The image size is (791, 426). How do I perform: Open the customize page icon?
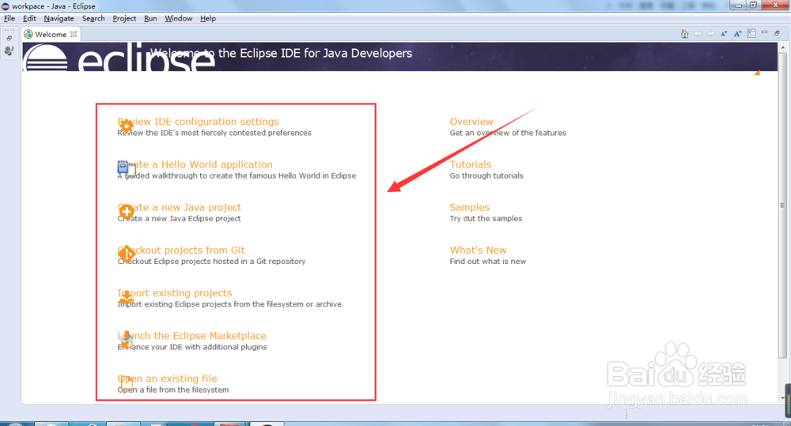click(751, 34)
